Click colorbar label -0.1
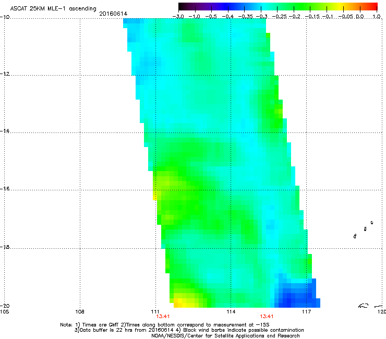 328,17
